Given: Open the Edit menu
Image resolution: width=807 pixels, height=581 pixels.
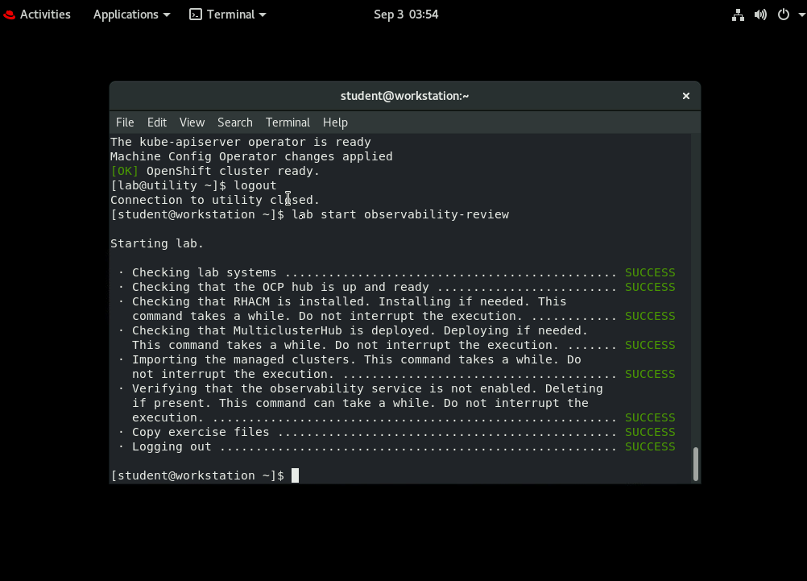Looking at the screenshot, I should [157, 122].
